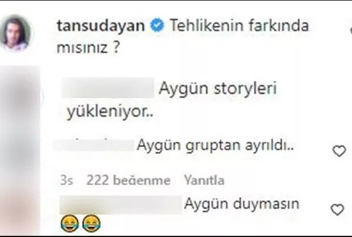This screenshot has width=352, height=237.
Task: Click the blue verified badge icon
Action: (157, 25)
